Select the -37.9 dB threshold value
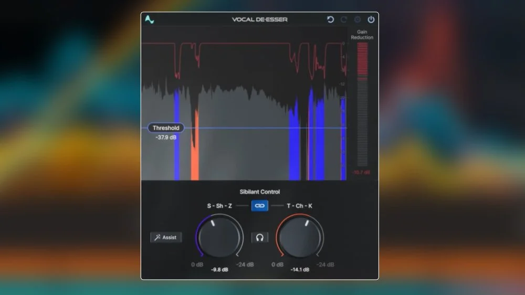This screenshot has height=295, width=525. click(x=166, y=138)
